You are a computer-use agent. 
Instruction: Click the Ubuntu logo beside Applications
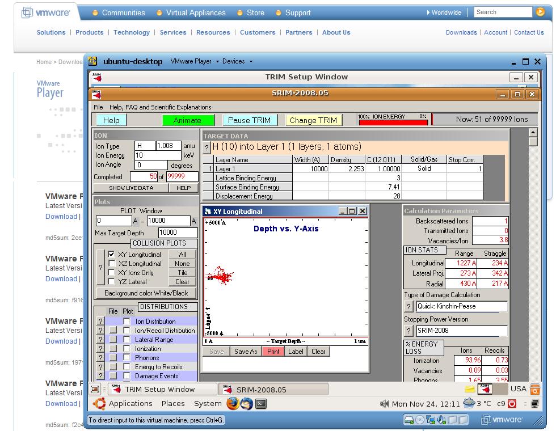coord(99,403)
